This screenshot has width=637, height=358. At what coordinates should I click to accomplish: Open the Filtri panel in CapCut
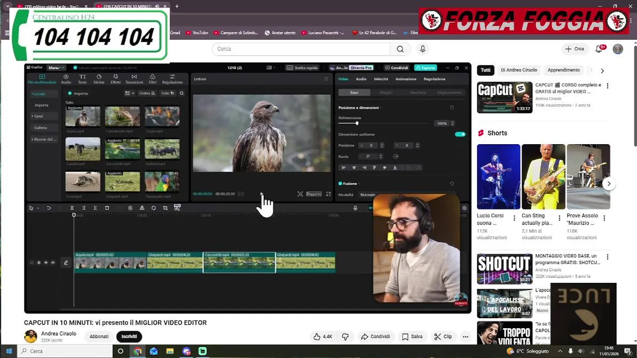pos(153,79)
